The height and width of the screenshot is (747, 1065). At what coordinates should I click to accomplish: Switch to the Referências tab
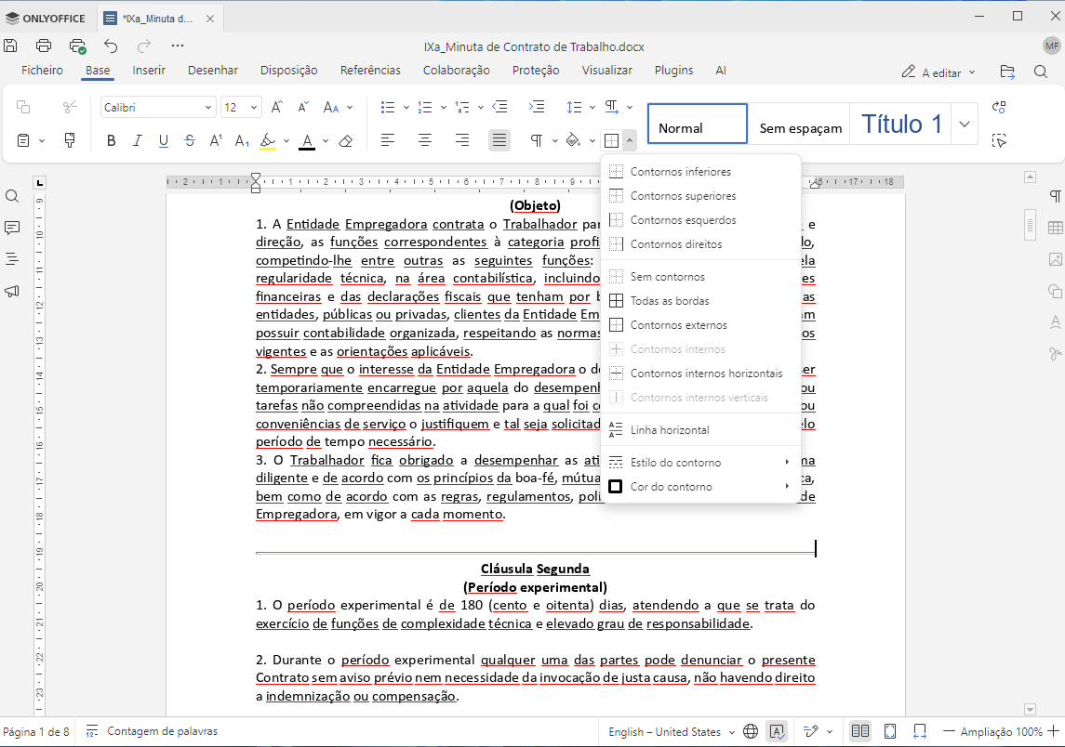click(370, 71)
